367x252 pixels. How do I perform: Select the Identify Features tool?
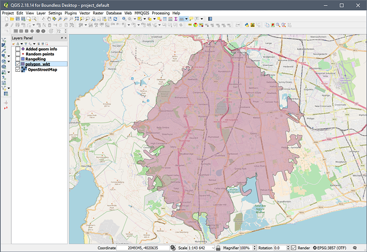(x=124, y=19)
